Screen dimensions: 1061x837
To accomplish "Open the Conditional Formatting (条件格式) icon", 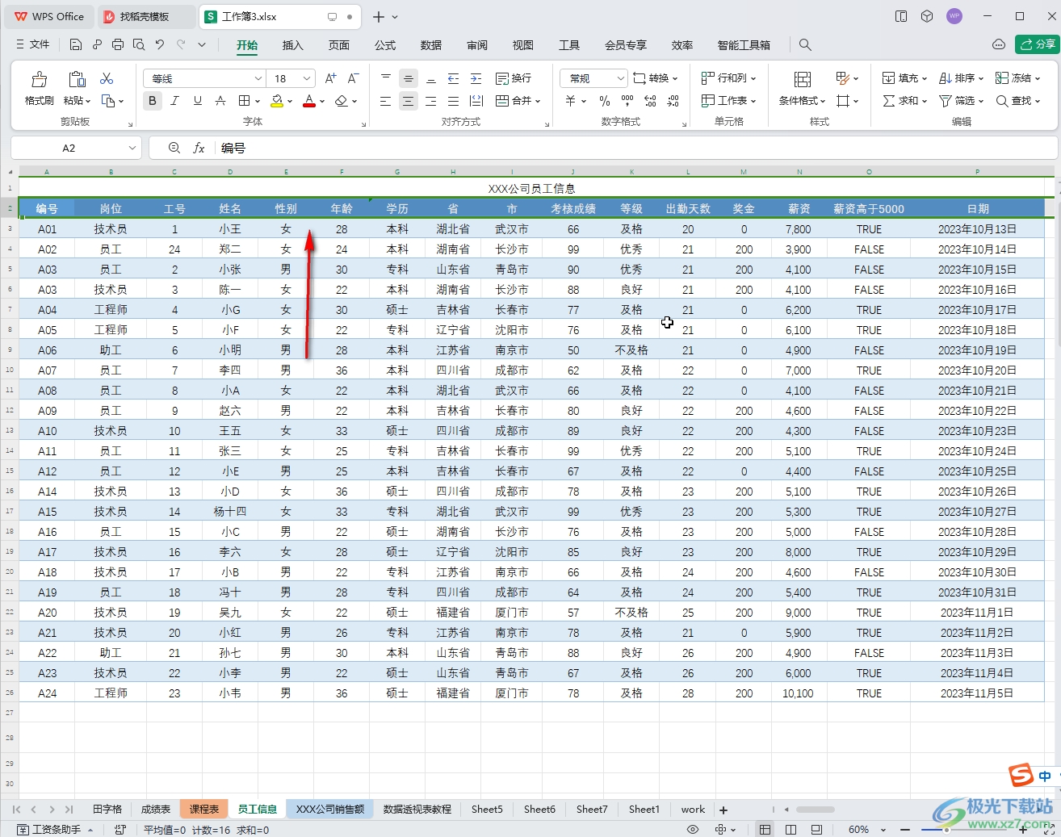I will click(x=802, y=79).
